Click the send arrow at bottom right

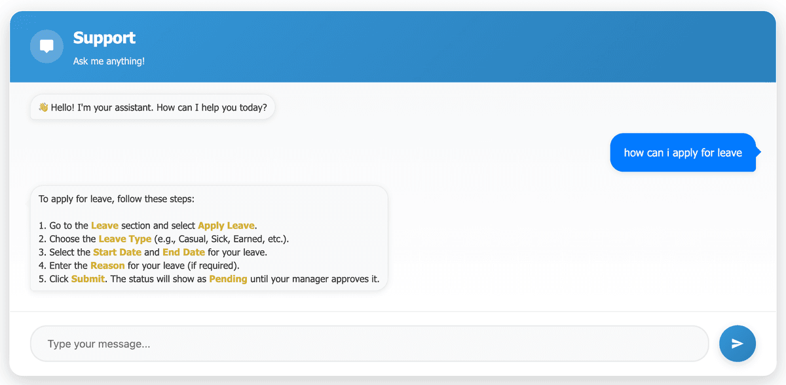pos(738,343)
